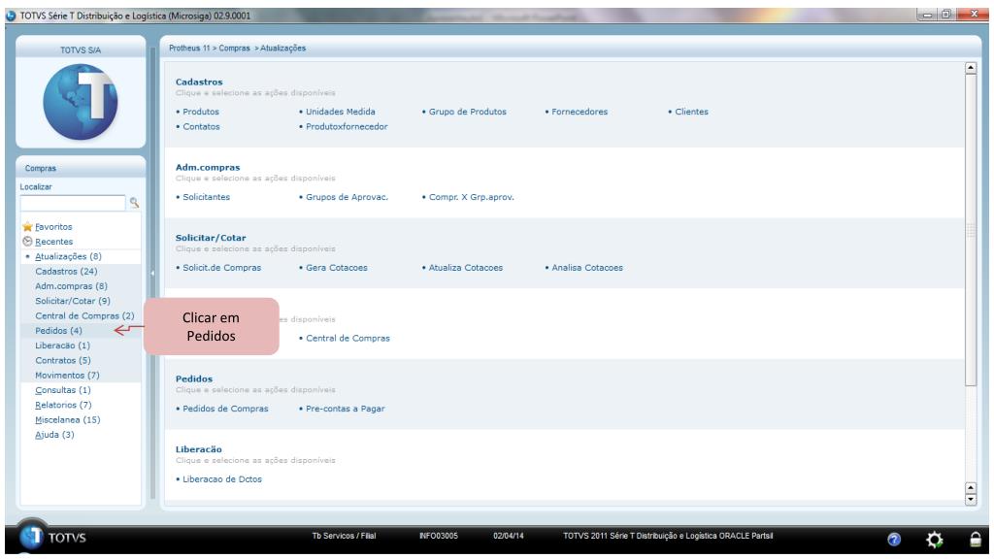The image size is (994, 559).
Task: Click the TOTVS S/A header label
Action: [x=81, y=50]
